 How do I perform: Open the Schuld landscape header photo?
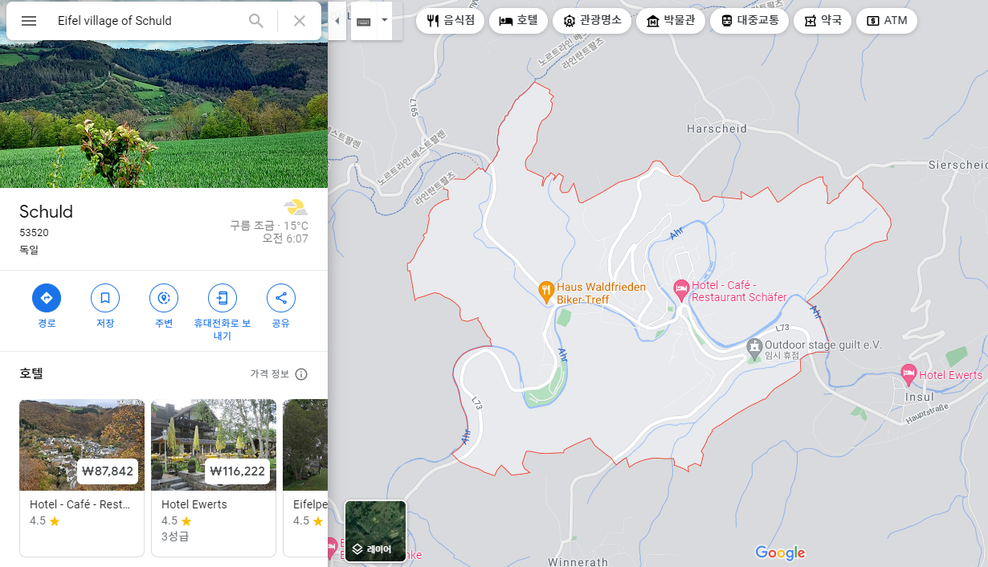(x=164, y=115)
